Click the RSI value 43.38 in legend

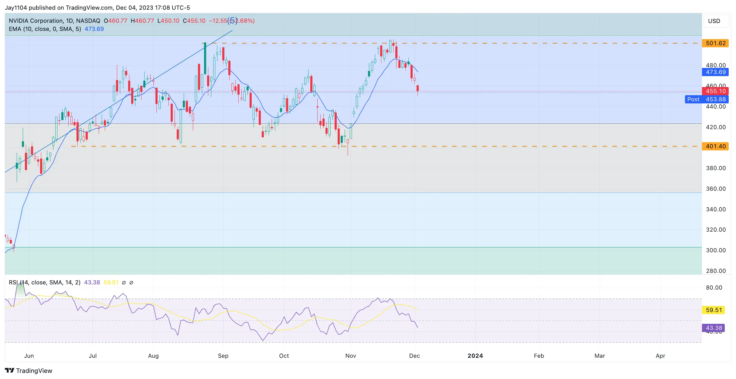tap(92, 282)
